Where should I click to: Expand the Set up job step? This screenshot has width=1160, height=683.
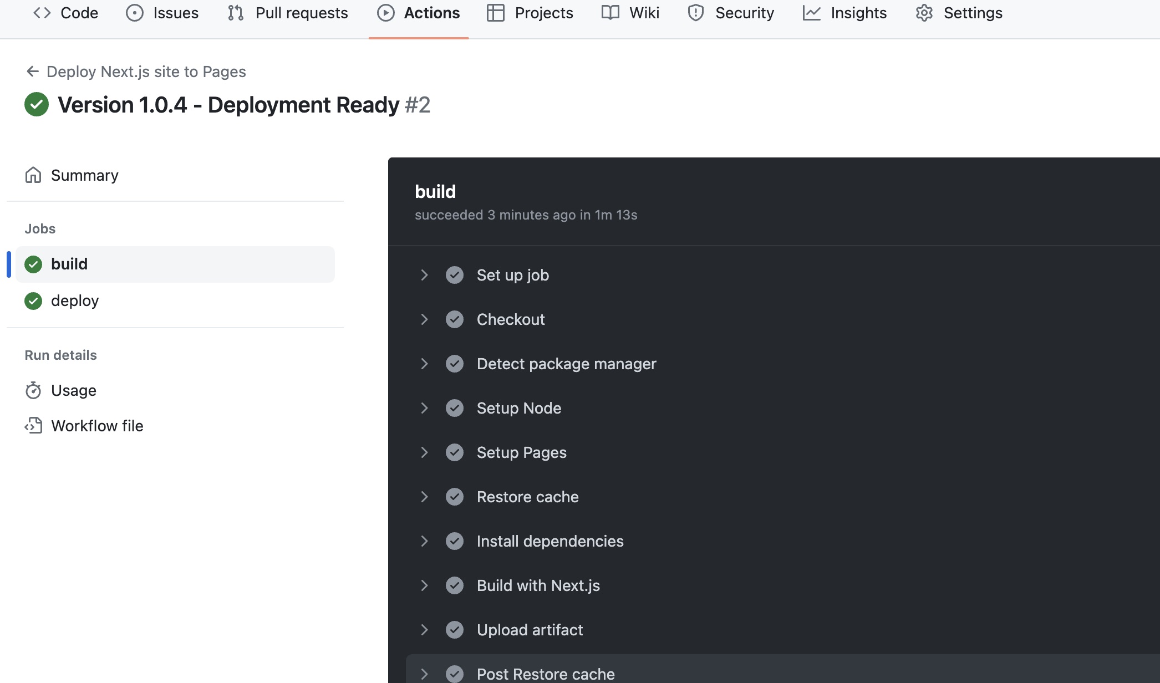[425, 275]
